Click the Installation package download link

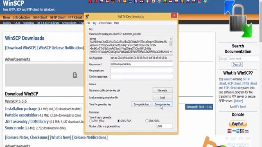click(21, 109)
